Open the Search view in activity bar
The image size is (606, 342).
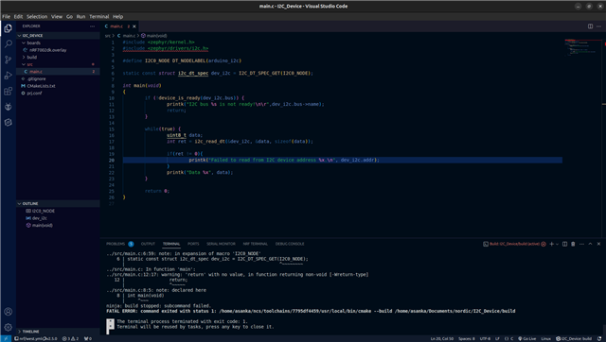(8, 43)
